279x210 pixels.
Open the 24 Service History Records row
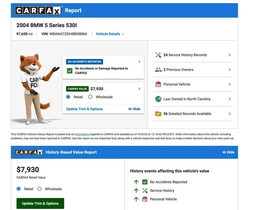click(x=193, y=55)
